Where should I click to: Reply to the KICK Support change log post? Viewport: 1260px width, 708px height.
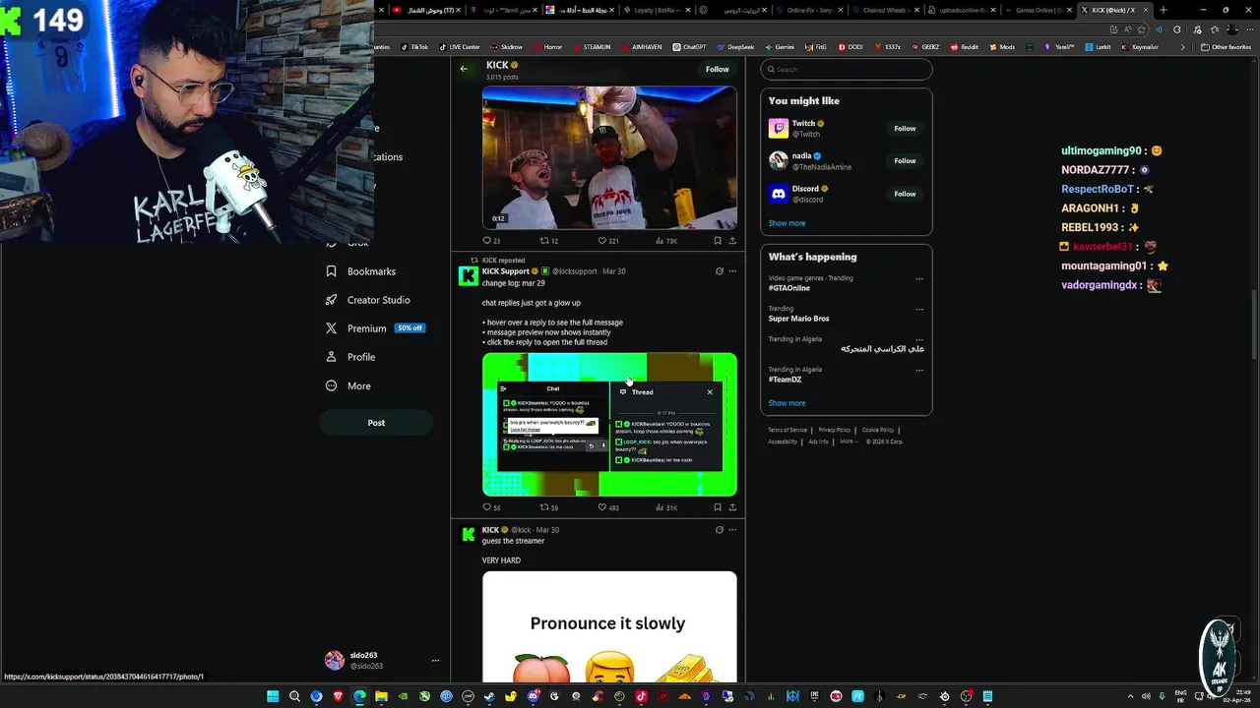(x=491, y=507)
